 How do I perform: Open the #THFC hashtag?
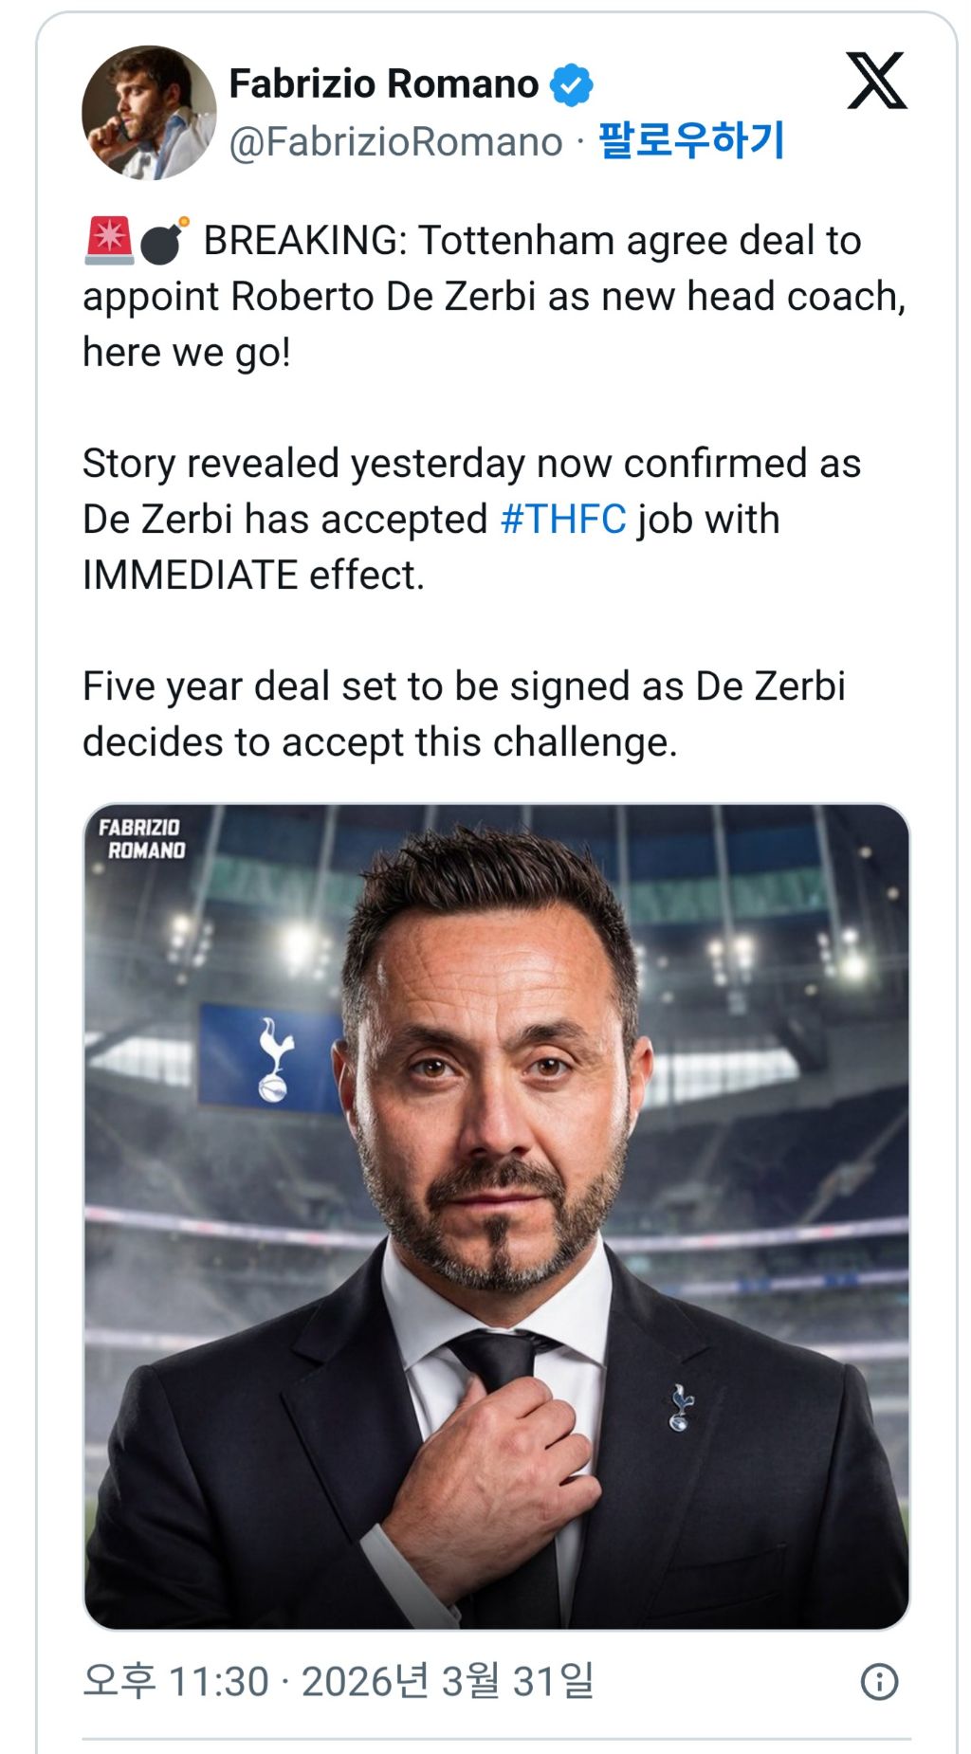563,520
